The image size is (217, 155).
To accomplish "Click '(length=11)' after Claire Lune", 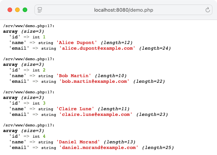I will click(x=114, y=109).
